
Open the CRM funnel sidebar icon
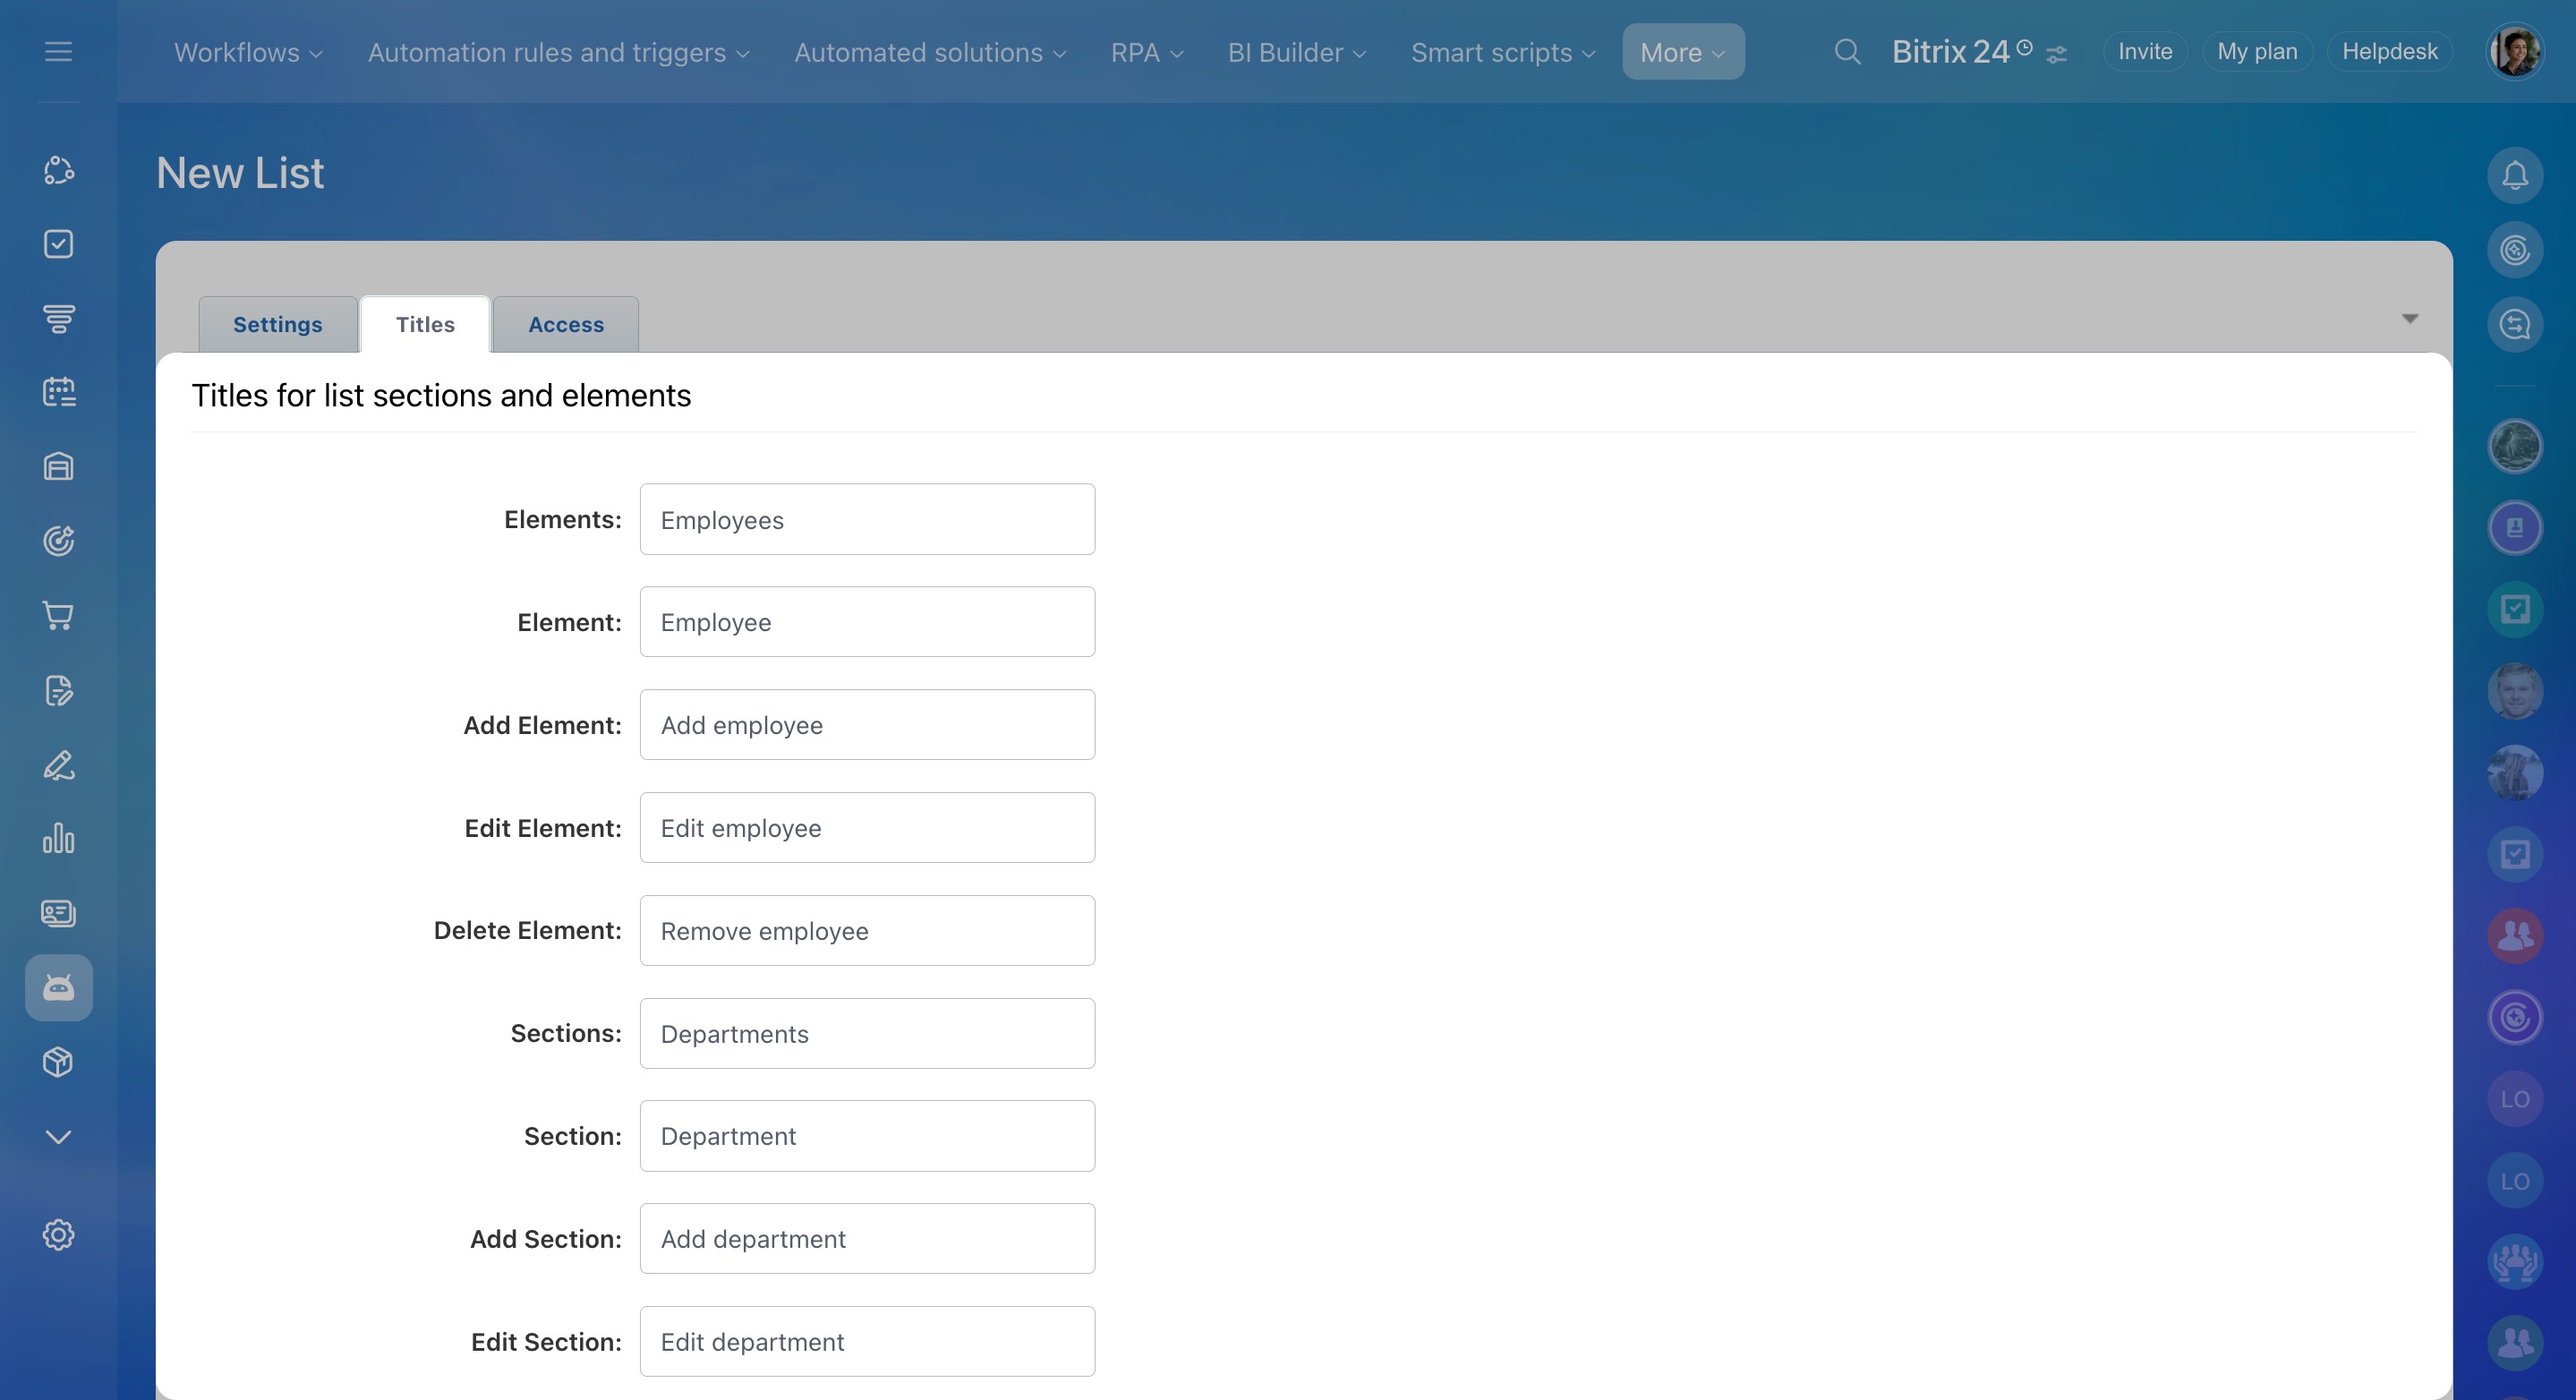[58, 318]
